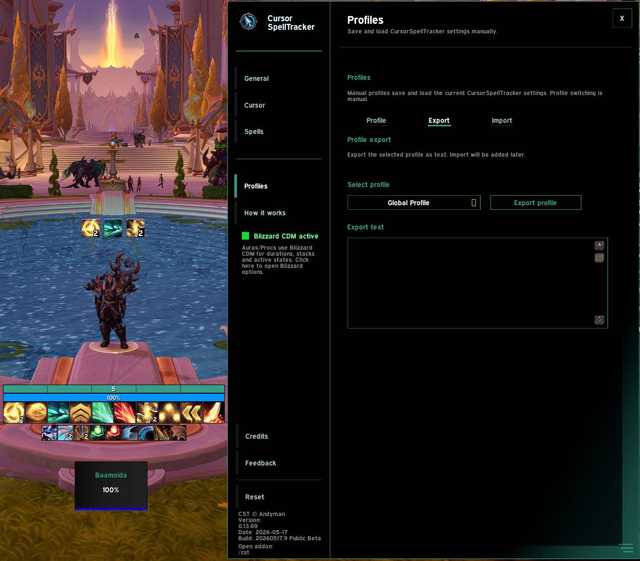Close the CursorSpellTracker window with X
640x561 pixels.
tap(622, 18)
